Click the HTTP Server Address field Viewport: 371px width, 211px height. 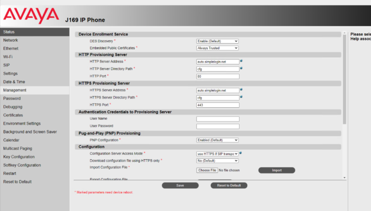point(218,62)
